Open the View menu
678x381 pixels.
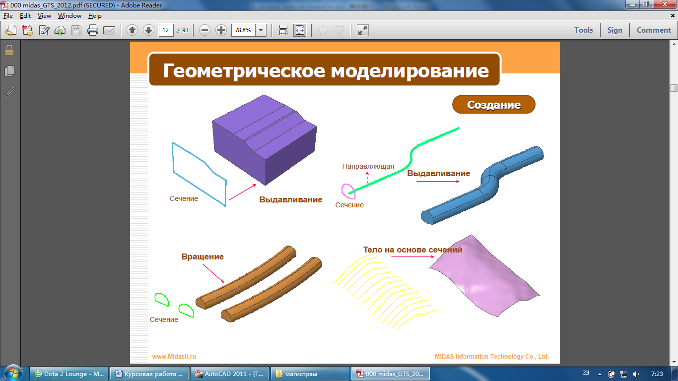tap(44, 16)
